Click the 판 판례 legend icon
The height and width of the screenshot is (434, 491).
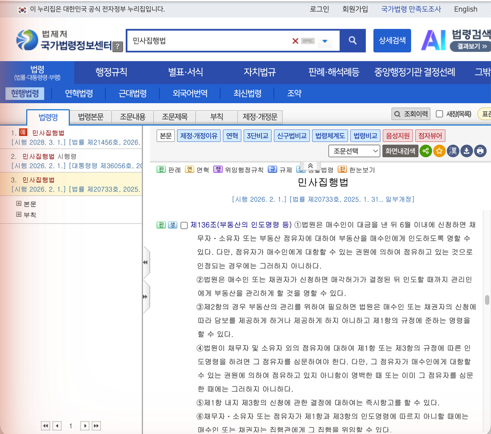click(x=161, y=170)
